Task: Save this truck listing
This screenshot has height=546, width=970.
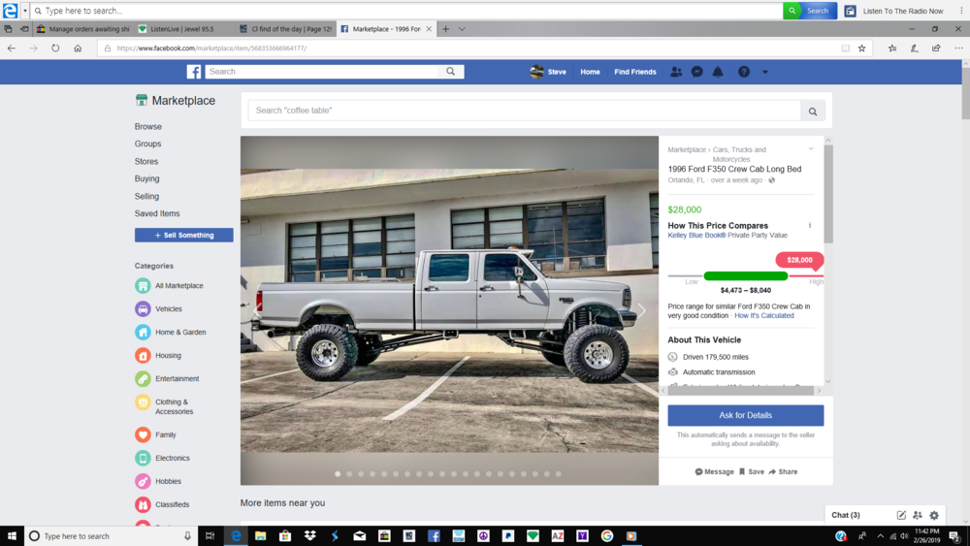Action: point(751,472)
